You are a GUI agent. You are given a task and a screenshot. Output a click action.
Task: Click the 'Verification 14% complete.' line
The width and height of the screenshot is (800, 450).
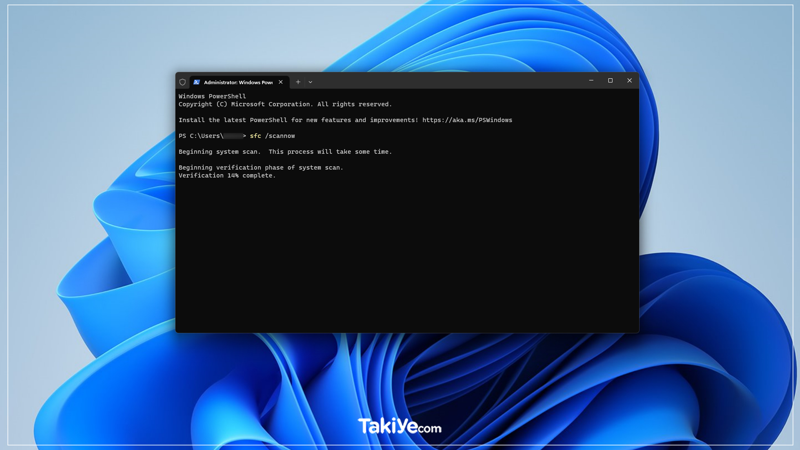[227, 175]
